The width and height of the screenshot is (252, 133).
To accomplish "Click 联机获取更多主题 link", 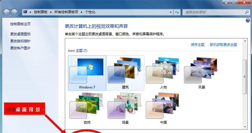I will click(223, 45).
